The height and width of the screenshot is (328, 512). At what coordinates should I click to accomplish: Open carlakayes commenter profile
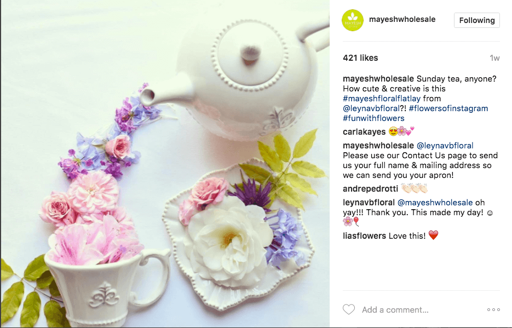coord(364,132)
